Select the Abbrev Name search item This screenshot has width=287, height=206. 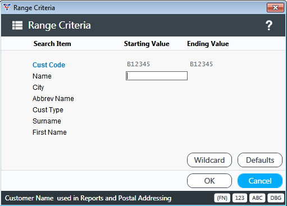53,99
